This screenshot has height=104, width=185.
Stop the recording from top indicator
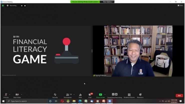(25, 6)
